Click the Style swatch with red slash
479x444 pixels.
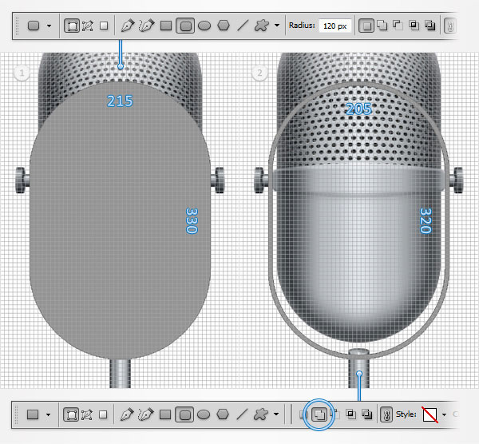coord(430,414)
